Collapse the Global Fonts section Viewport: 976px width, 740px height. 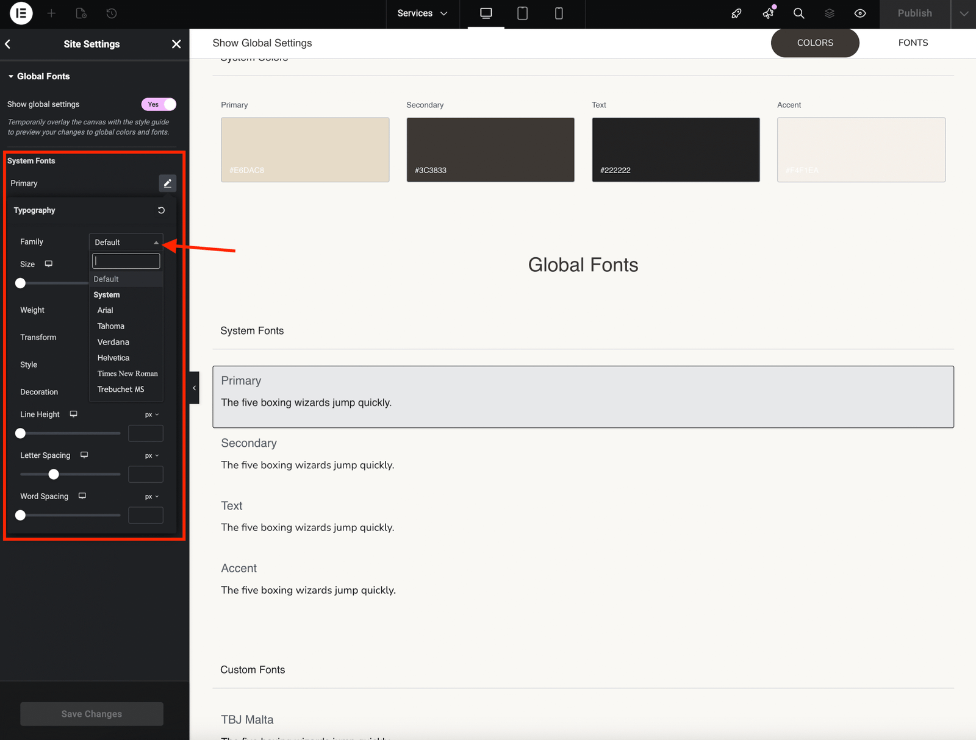tap(39, 76)
